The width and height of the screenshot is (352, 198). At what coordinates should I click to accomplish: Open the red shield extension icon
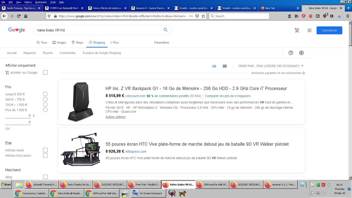click(304, 16)
